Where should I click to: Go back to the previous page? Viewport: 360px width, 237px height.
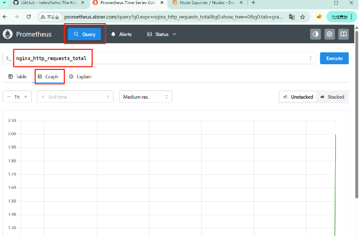coord(5,17)
